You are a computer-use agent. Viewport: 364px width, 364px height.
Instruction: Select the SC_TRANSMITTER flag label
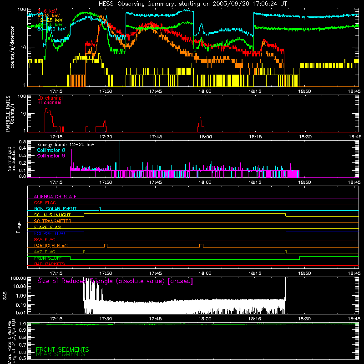53,221
